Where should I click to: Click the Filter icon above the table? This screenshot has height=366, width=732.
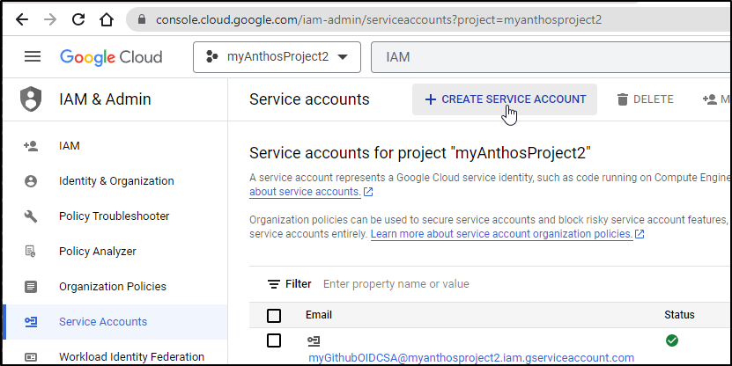(274, 284)
